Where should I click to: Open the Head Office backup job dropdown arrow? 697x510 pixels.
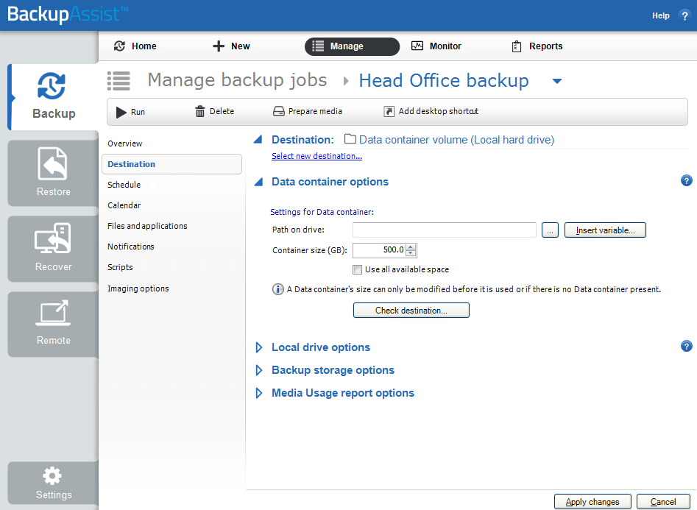pyautogui.click(x=556, y=81)
